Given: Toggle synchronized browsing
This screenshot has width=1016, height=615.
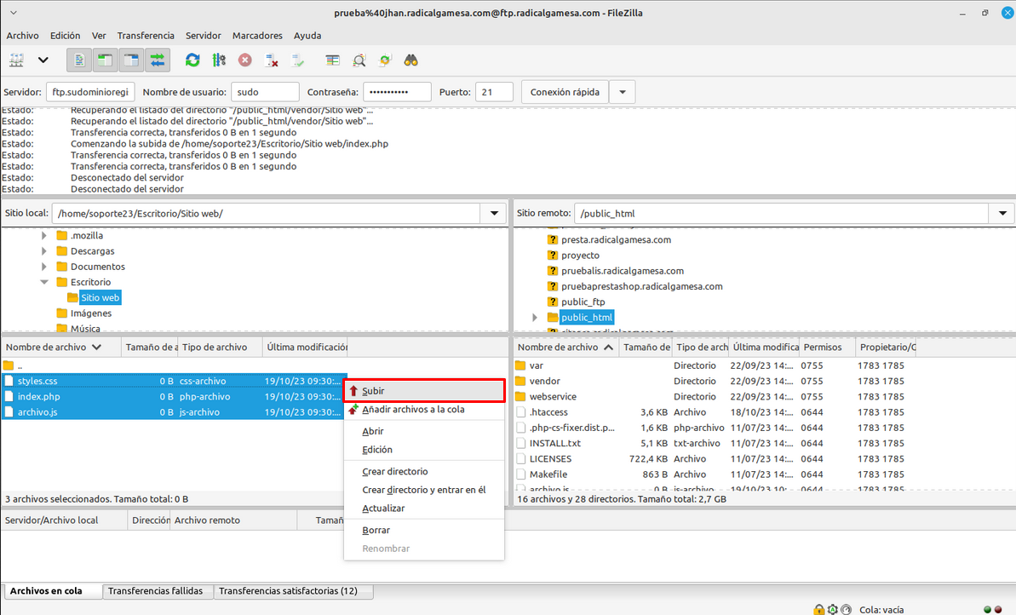Looking at the screenshot, I should [385, 60].
